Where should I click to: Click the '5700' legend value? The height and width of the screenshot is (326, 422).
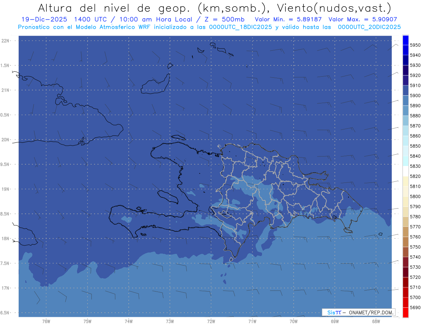pyautogui.click(x=415, y=297)
